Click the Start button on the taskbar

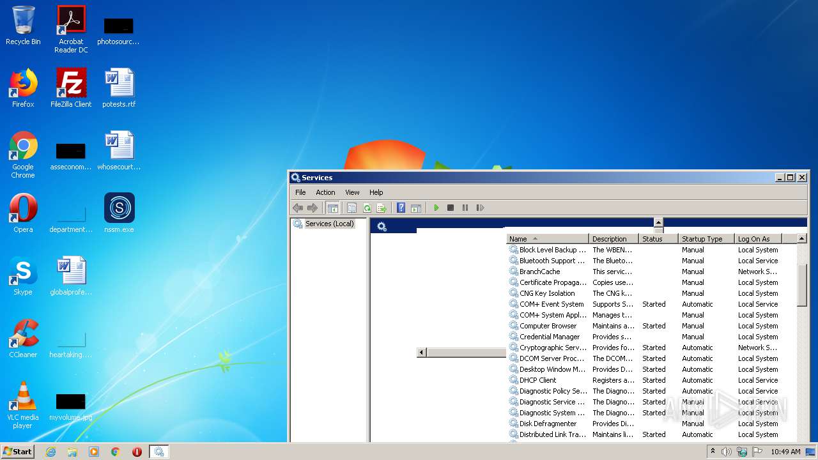(18, 451)
